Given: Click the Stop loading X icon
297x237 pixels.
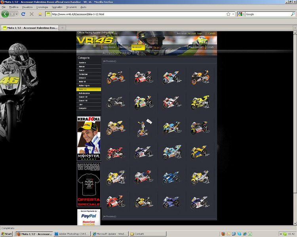Looking at the screenshot, I should (x=32, y=14).
